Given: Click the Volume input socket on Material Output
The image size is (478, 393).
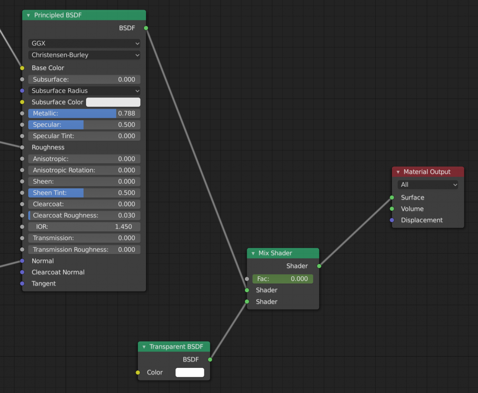Looking at the screenshot, I should coord(392,209).
